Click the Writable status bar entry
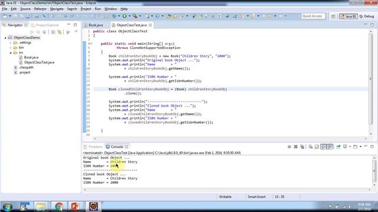 pyautogui.click(x=225, y=197)
